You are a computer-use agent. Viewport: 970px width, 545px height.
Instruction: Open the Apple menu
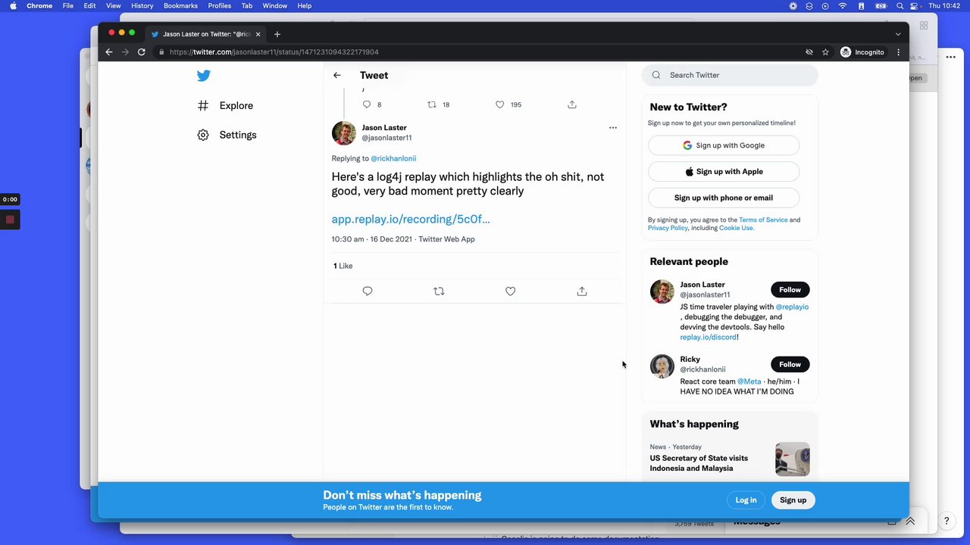[x=13, y=5]
